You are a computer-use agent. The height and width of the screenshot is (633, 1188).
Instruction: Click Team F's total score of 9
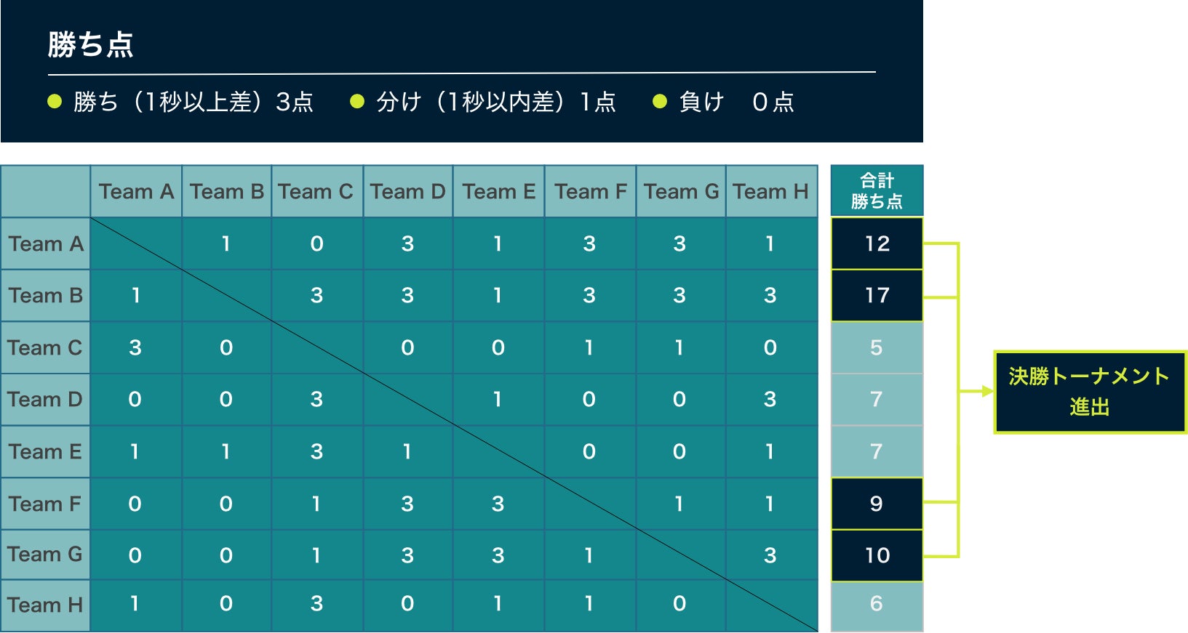(877, 504)
